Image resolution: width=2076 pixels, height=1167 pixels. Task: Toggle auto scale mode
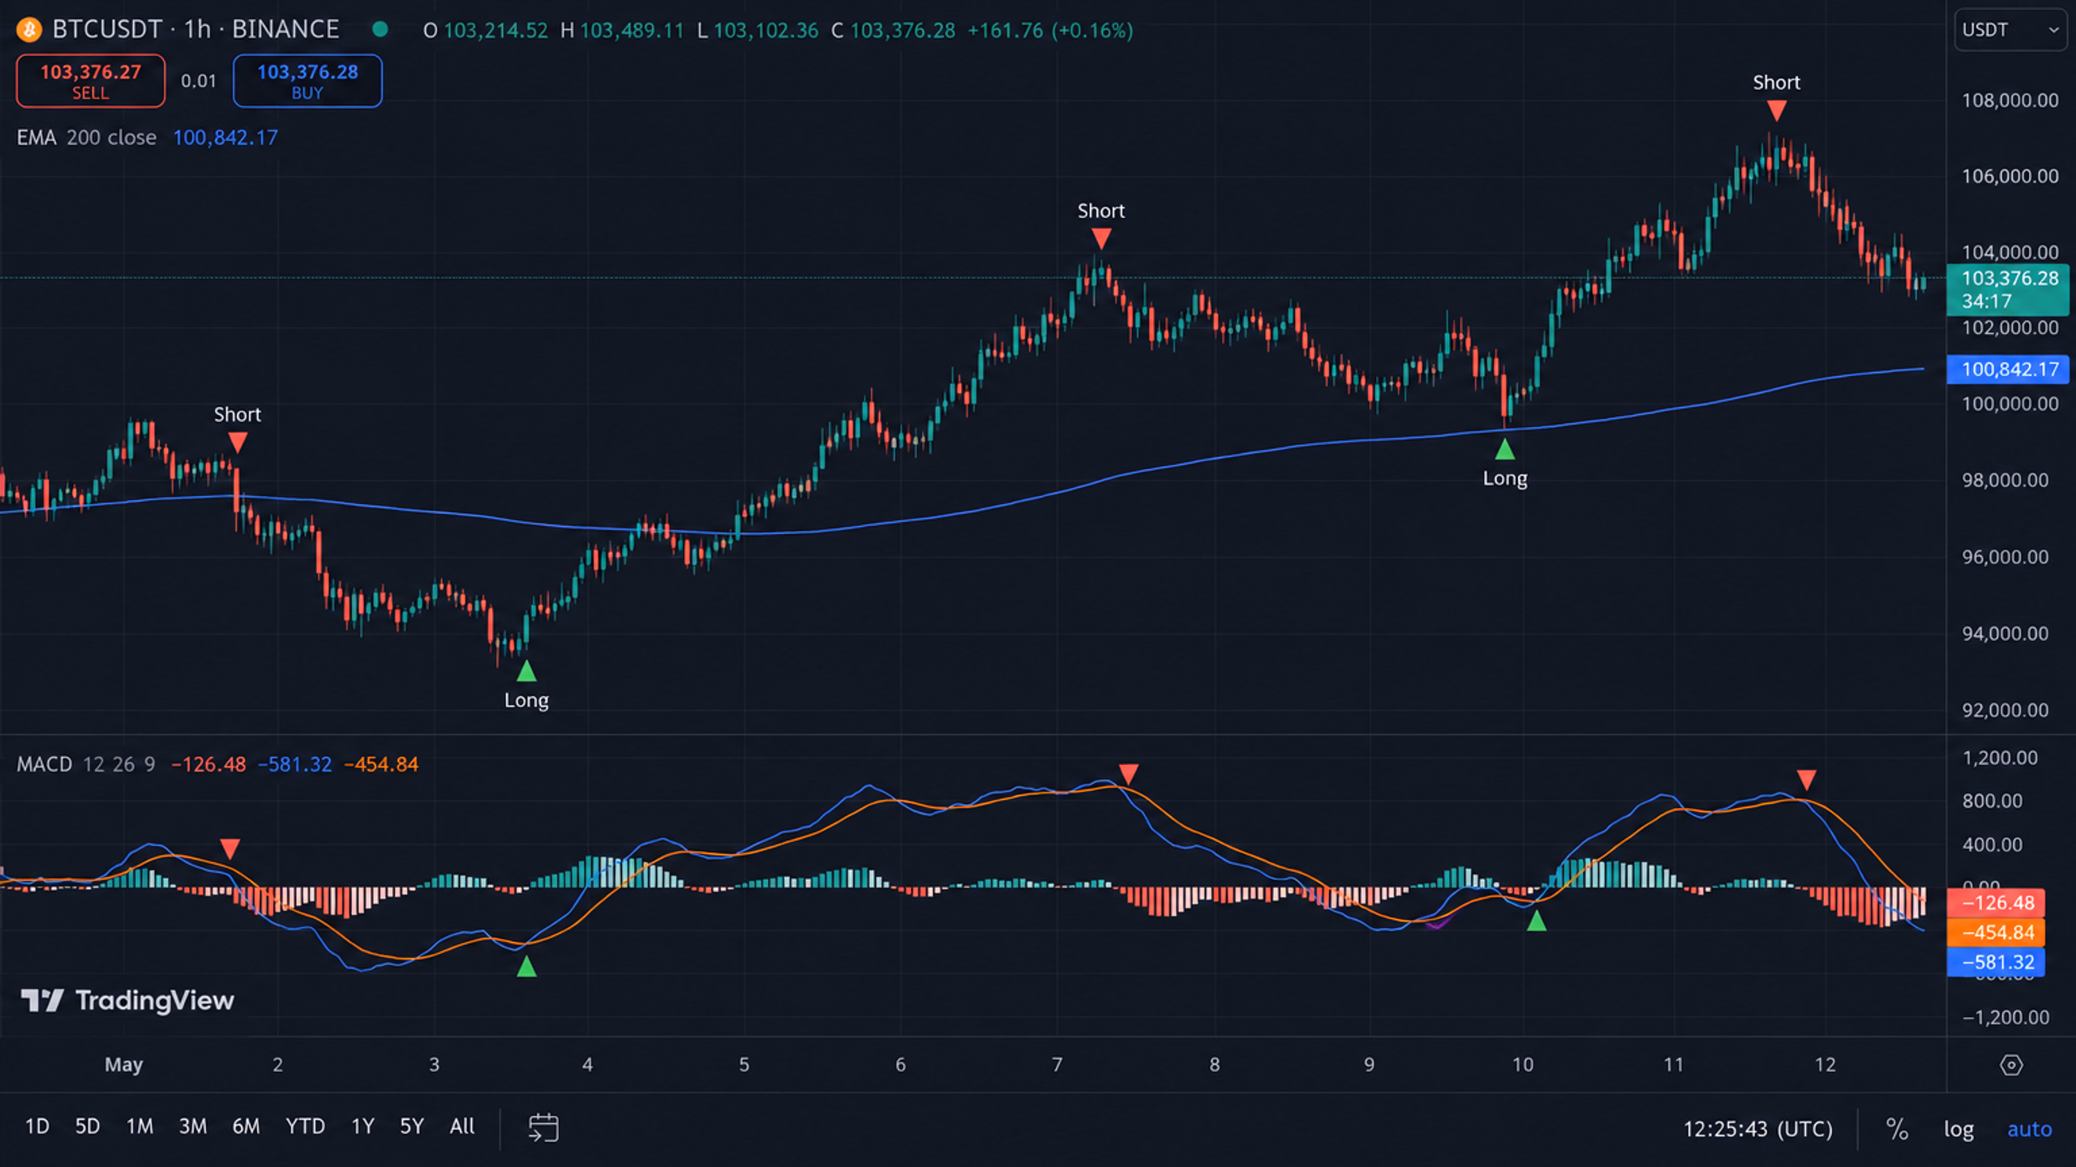click(2029, 1129)
